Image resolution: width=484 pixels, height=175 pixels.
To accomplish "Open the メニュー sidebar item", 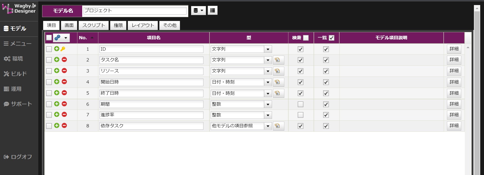I will (17, 44).
